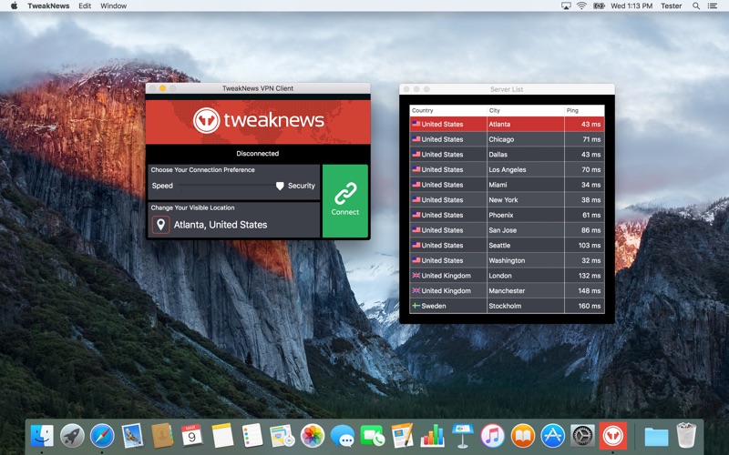
Task: Open Numbers from the Dock
Action: (x=432, y=436)
